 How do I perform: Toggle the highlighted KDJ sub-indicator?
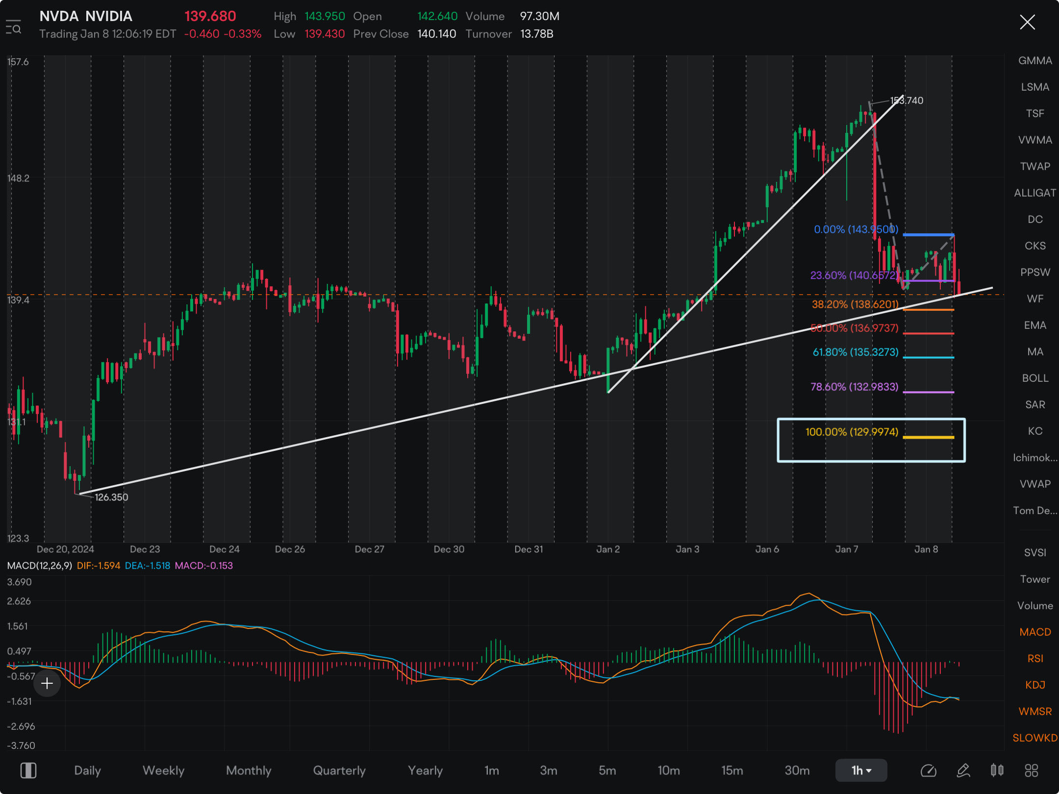(1035, 685)
